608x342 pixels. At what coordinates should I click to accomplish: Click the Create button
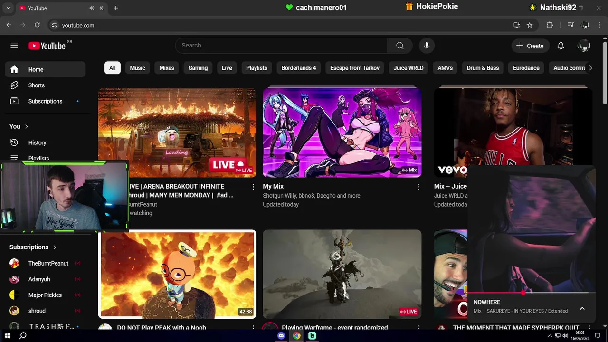530,46
